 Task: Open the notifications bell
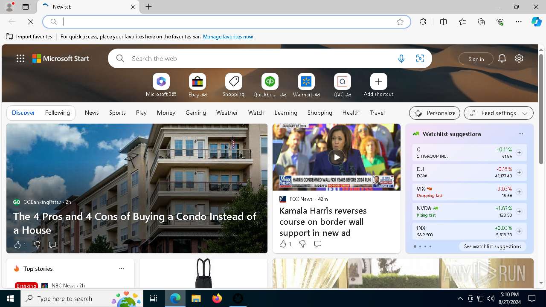pyautogui.click(x=502, y=58)
